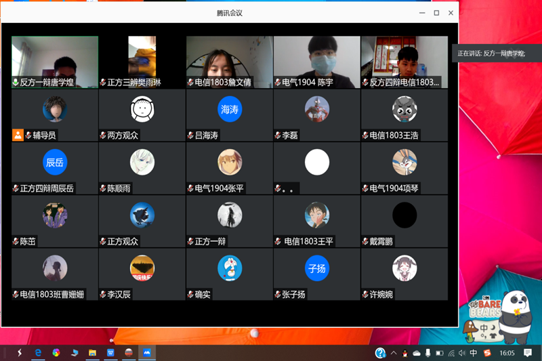Select the 电气1904 陈宇 video tile
The width and height of the screenshot is (542, 361).
pyautogui.click(x=317, y=62)
